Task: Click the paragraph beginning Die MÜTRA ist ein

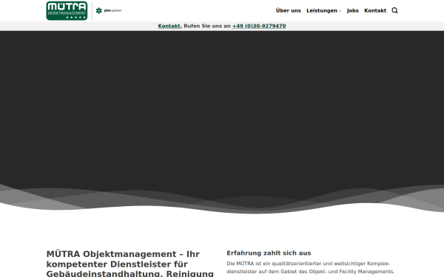Action: (311, 267)
